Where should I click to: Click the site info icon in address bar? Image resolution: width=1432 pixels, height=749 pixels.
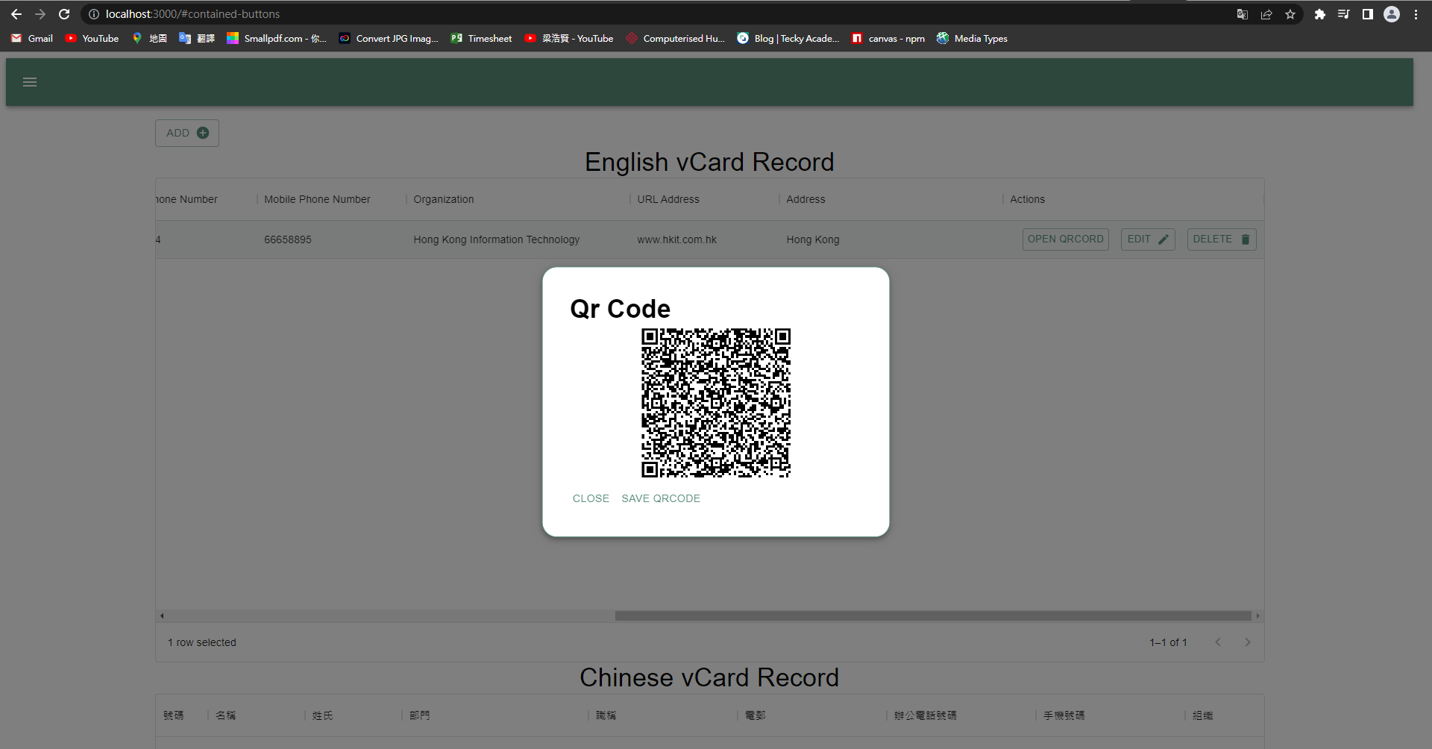click(x=94, y=14)
